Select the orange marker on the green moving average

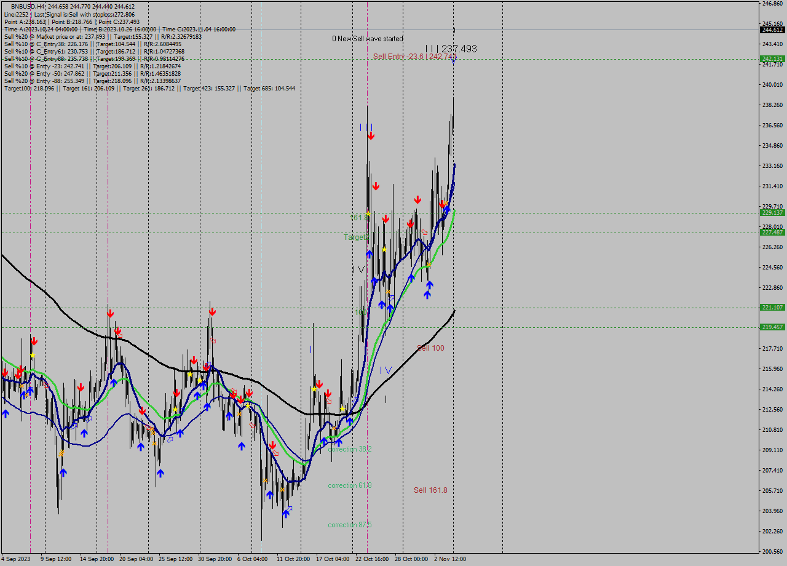tap(428, 265)
